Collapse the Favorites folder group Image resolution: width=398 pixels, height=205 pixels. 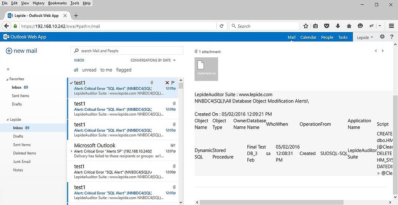[7, 79]
